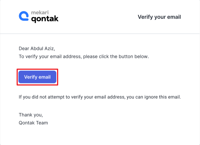The width and height of the screenshot is (200, 145).
Task: Click the word Verify in header title
Action: click(x=145, y=17)
